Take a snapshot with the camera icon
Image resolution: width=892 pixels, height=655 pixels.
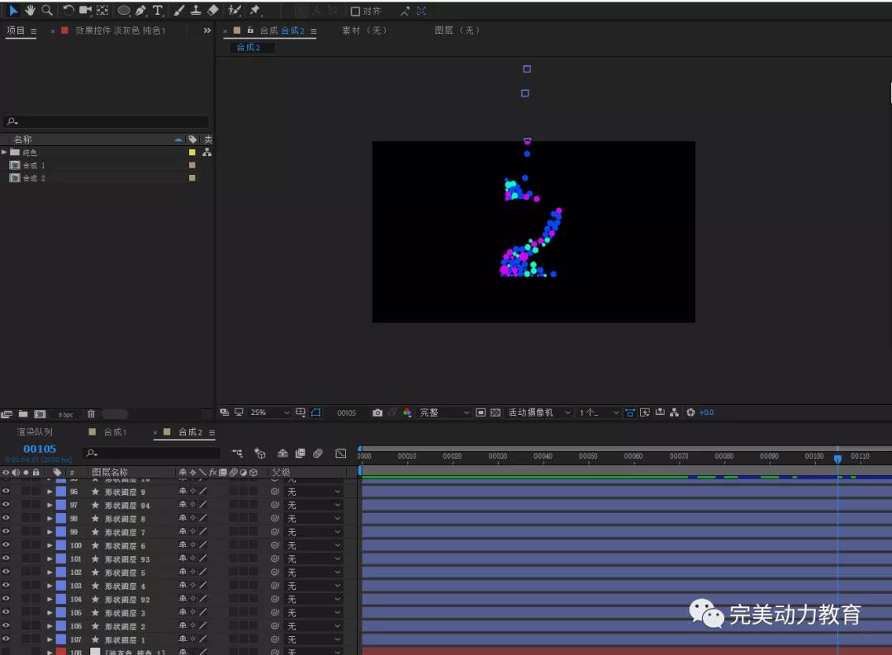point(377,412)
